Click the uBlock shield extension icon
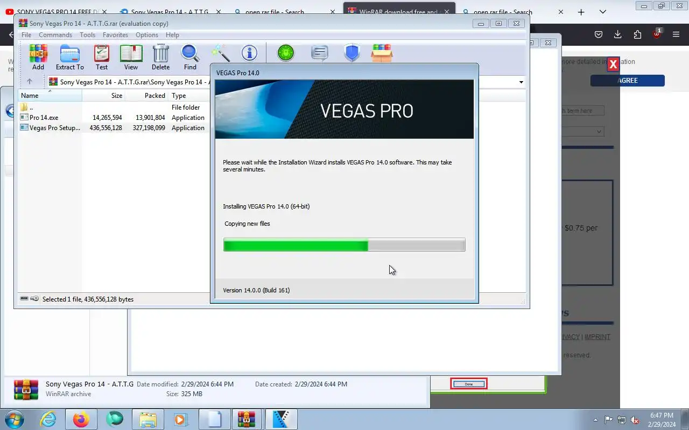Screen dimensions: 689x430 657,34
